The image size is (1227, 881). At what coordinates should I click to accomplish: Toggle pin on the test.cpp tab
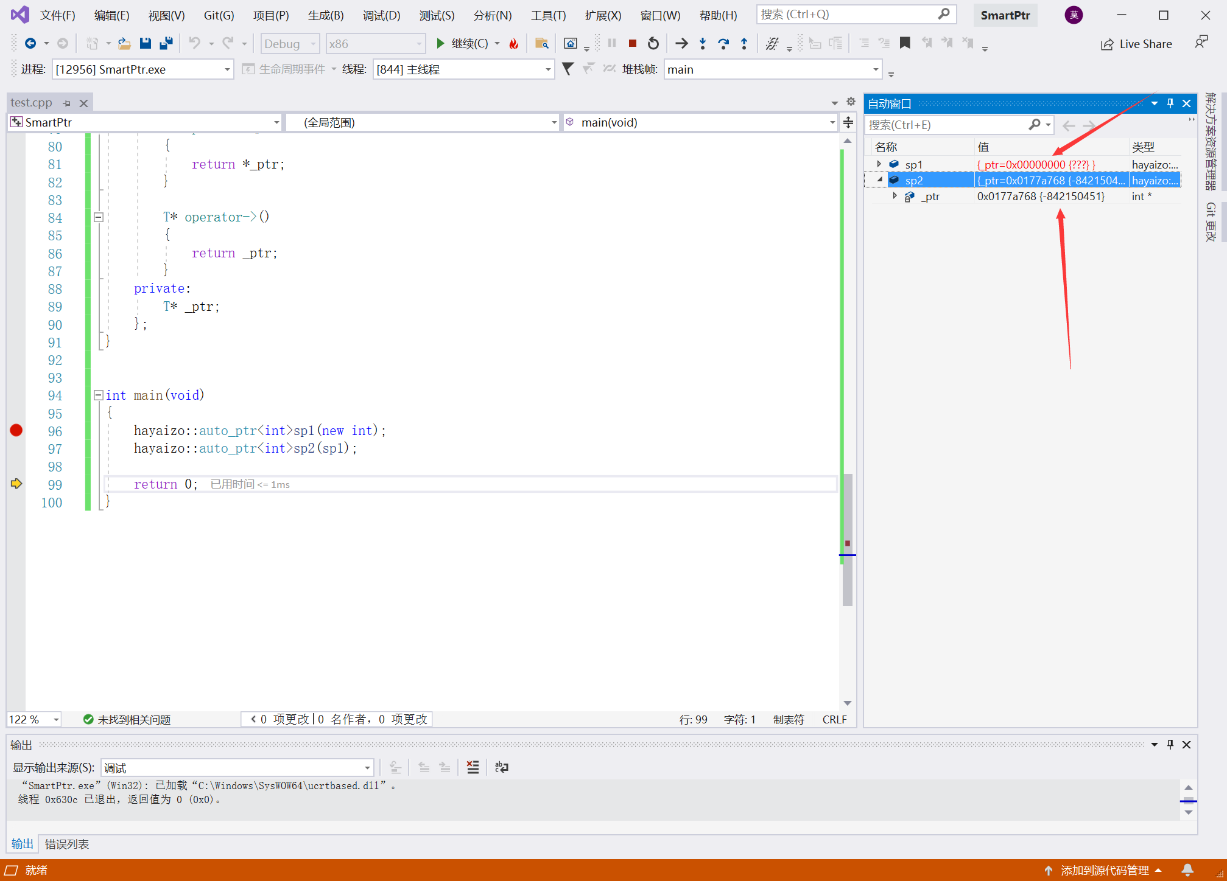pyautogui.click(x=66, y=103)
